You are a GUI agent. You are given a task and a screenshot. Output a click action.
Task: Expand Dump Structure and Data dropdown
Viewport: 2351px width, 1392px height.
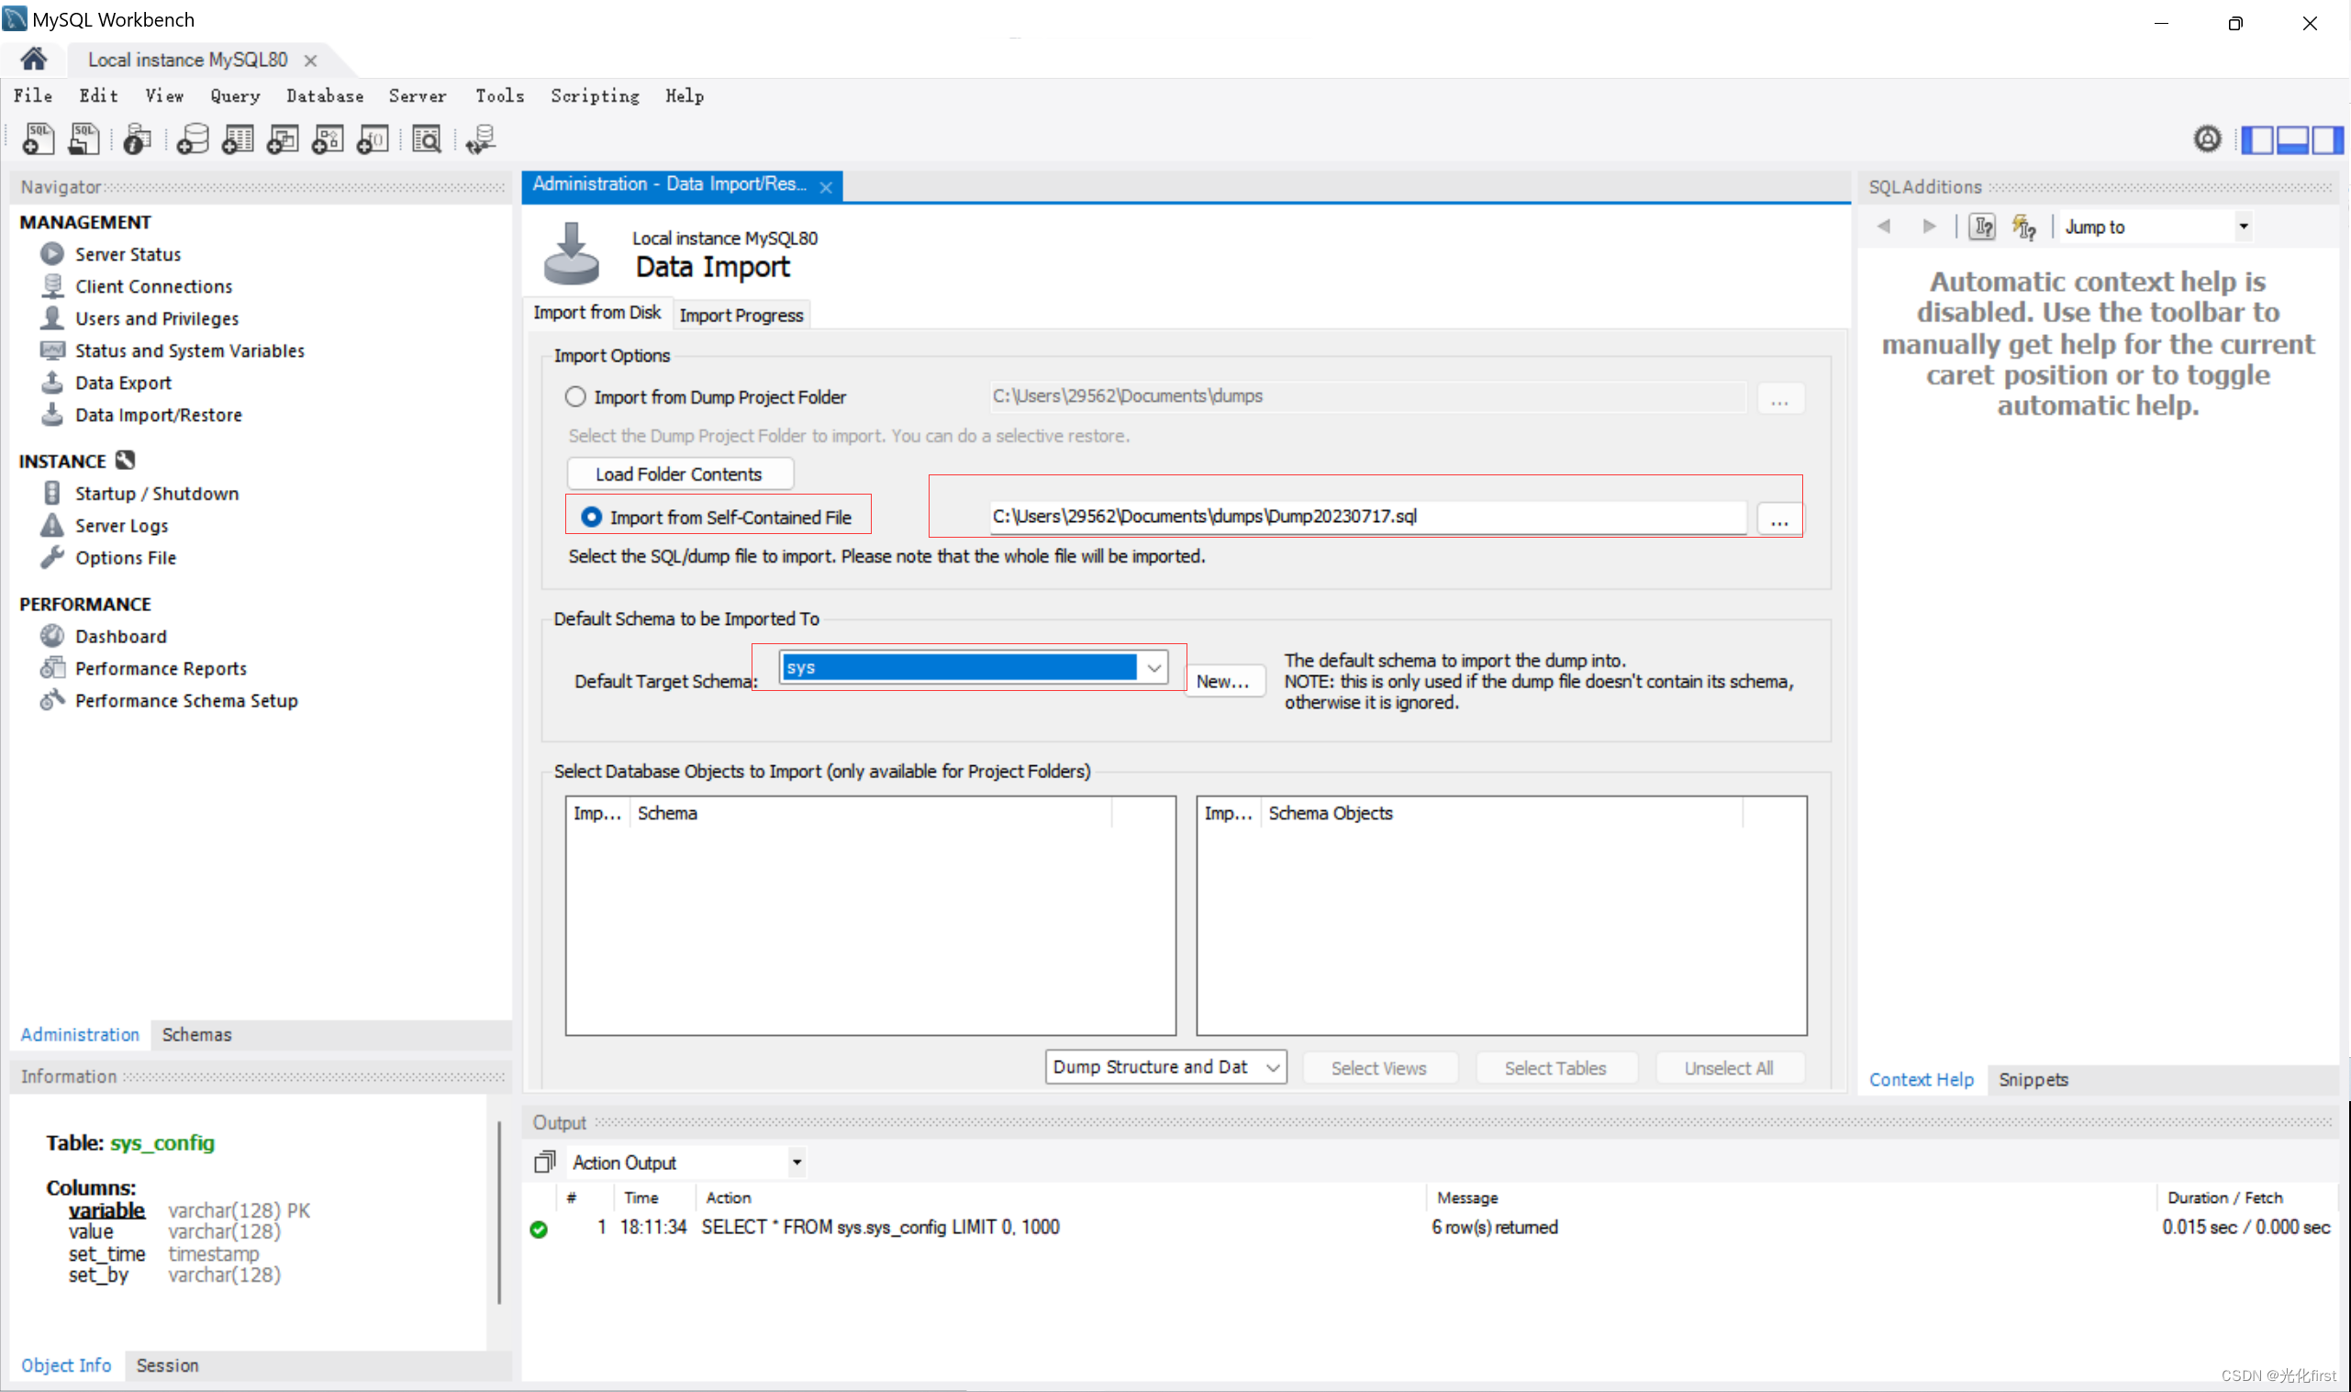click(1272, 1067)
